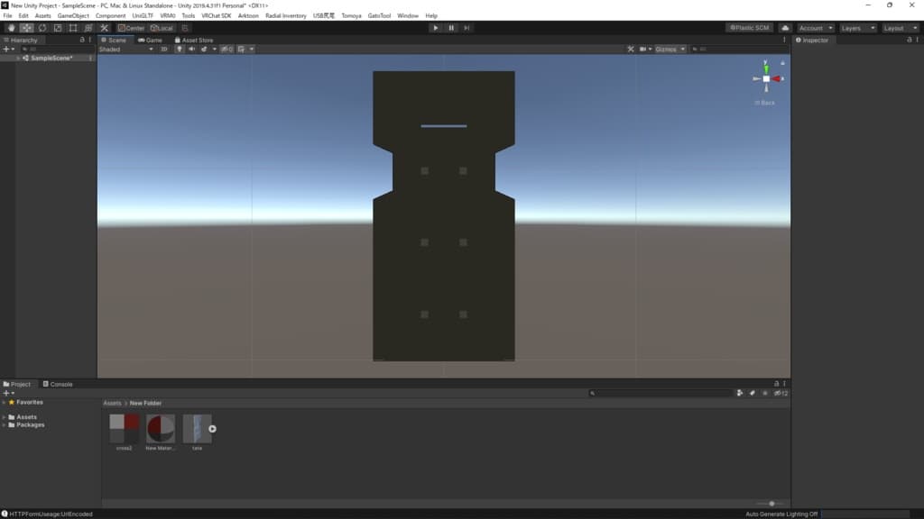Screen dimensions: 924x519
Task: Open cloud services via cloud icon
Action: 784,28
